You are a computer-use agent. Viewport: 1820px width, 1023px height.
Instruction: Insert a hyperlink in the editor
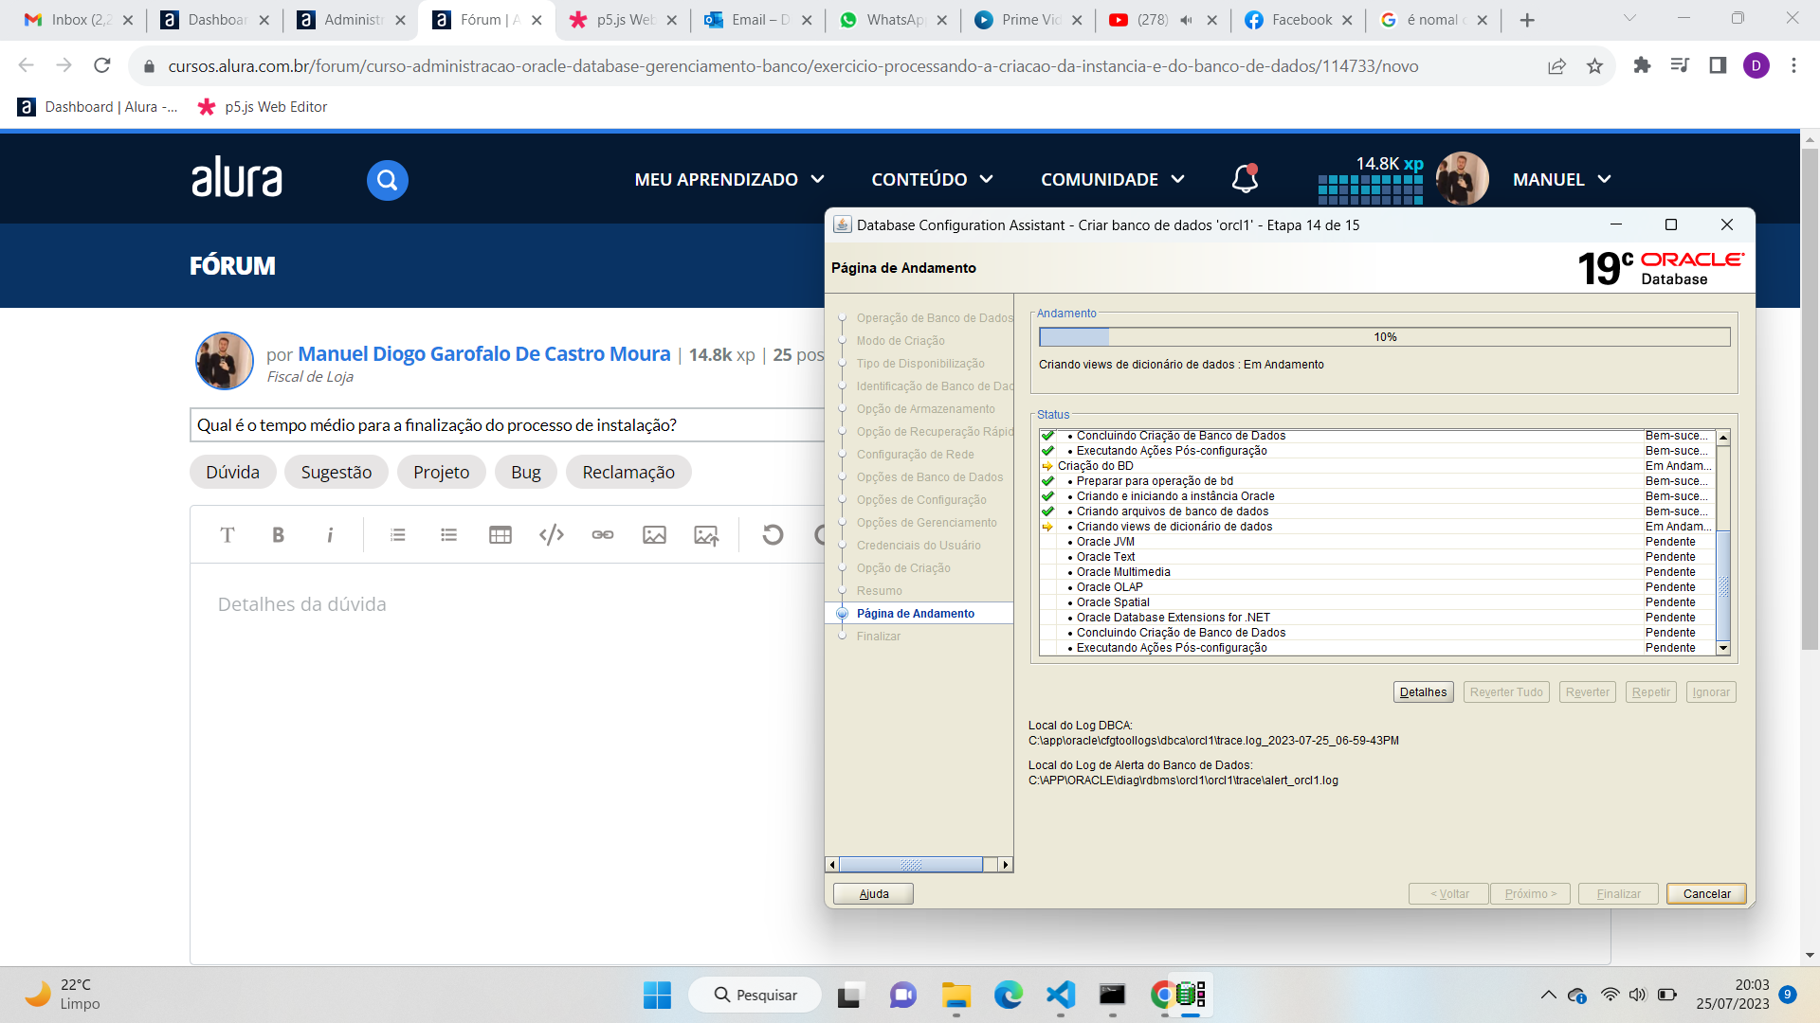tap(603, 535)
